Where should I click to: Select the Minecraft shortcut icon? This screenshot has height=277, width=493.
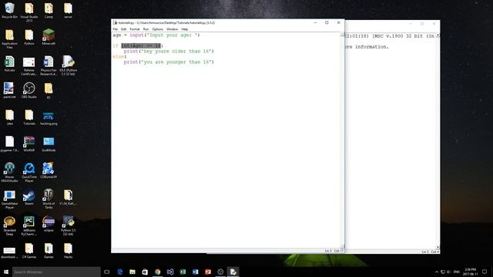pos(49,37)
